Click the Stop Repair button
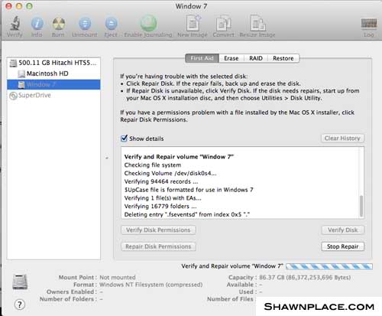This screenshot has height=316, width=382. [342, 246]
